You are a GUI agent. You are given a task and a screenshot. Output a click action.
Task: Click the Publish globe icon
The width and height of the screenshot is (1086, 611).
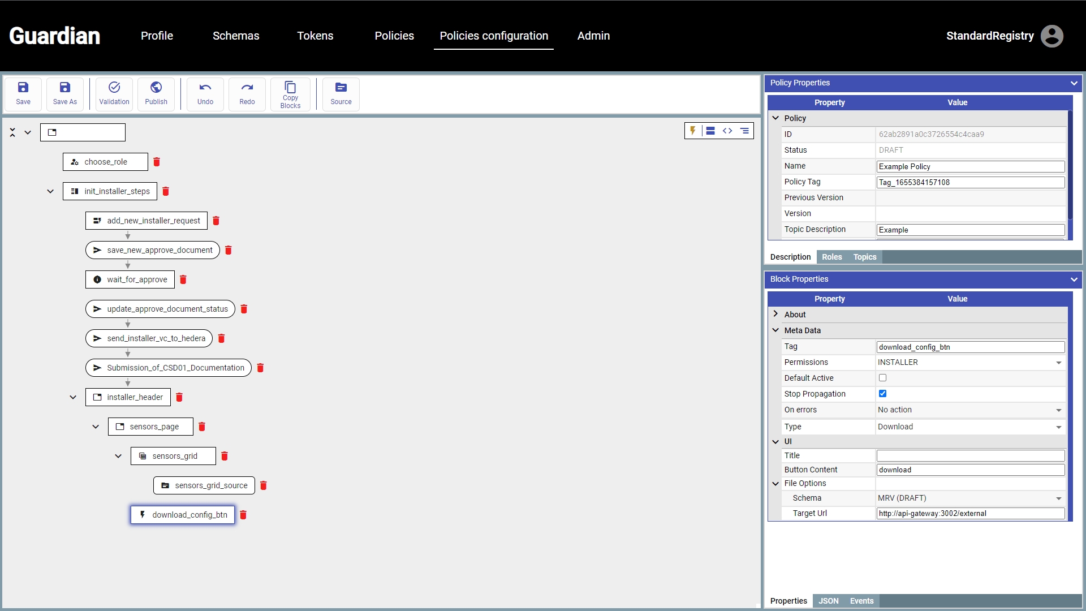point(156,88)
